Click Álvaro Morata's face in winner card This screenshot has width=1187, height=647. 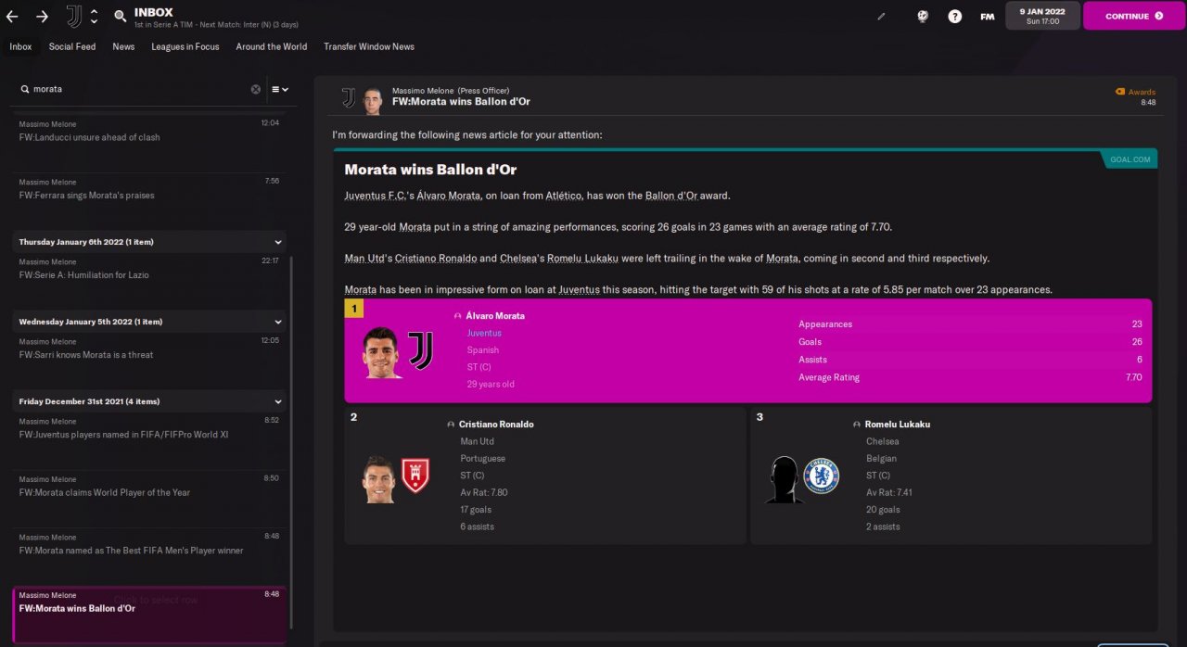(x=382, y=351)
